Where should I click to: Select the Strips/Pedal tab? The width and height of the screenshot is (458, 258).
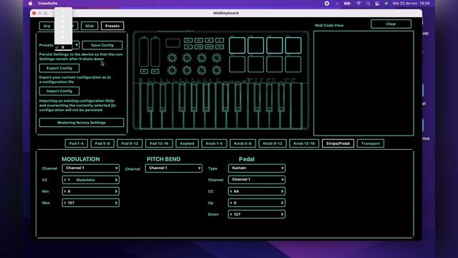338,143
